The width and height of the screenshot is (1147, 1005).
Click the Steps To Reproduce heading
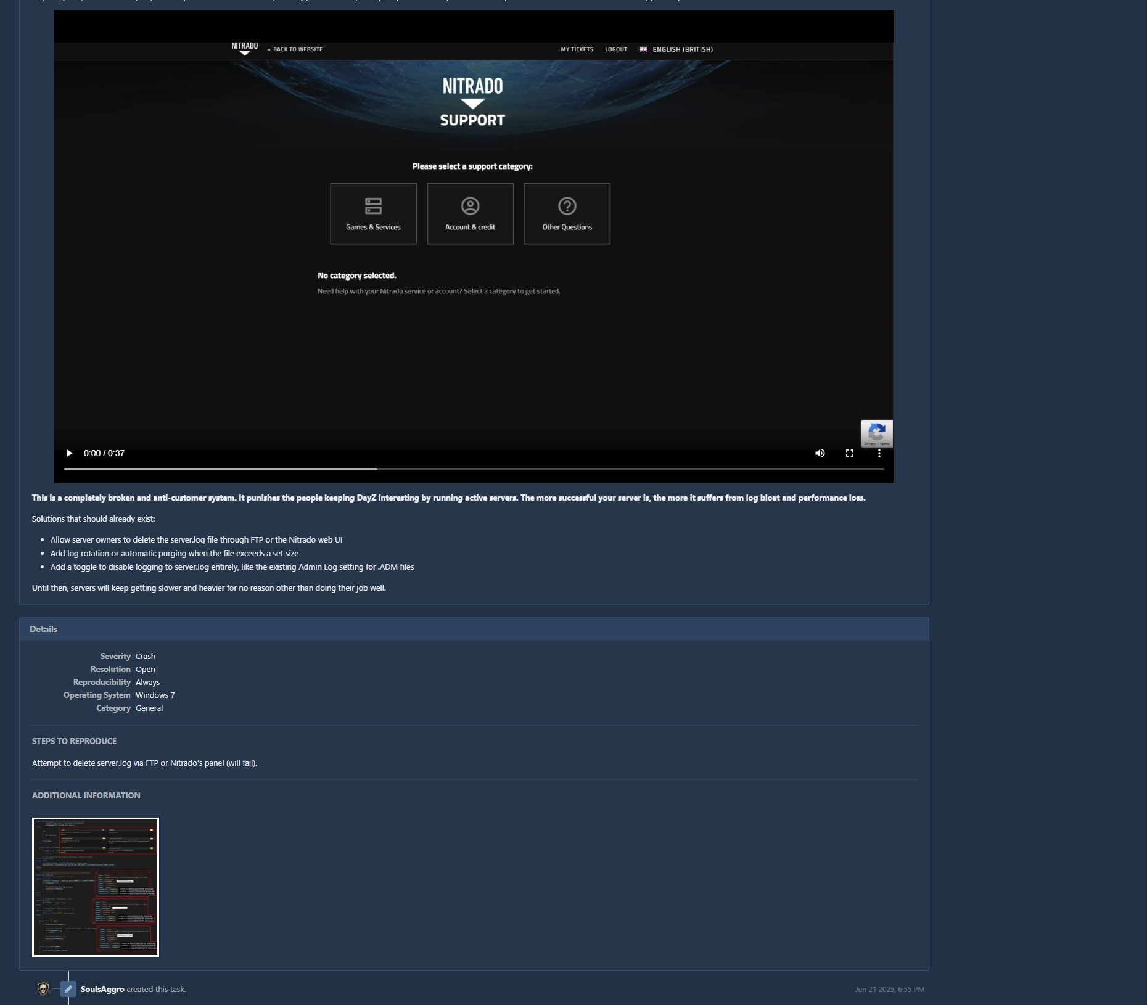point(74,741)
